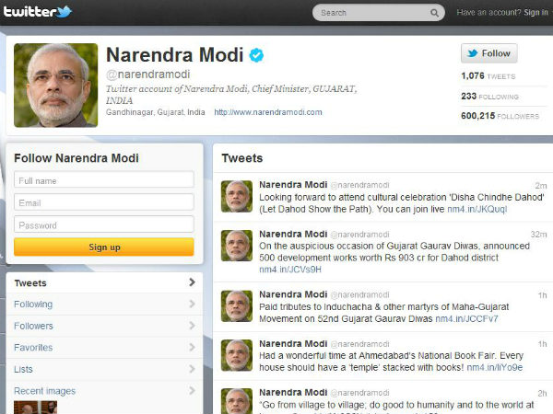553x414 pixels.
Task: Select the Tweets sidebar item
Action: (104, 282)
